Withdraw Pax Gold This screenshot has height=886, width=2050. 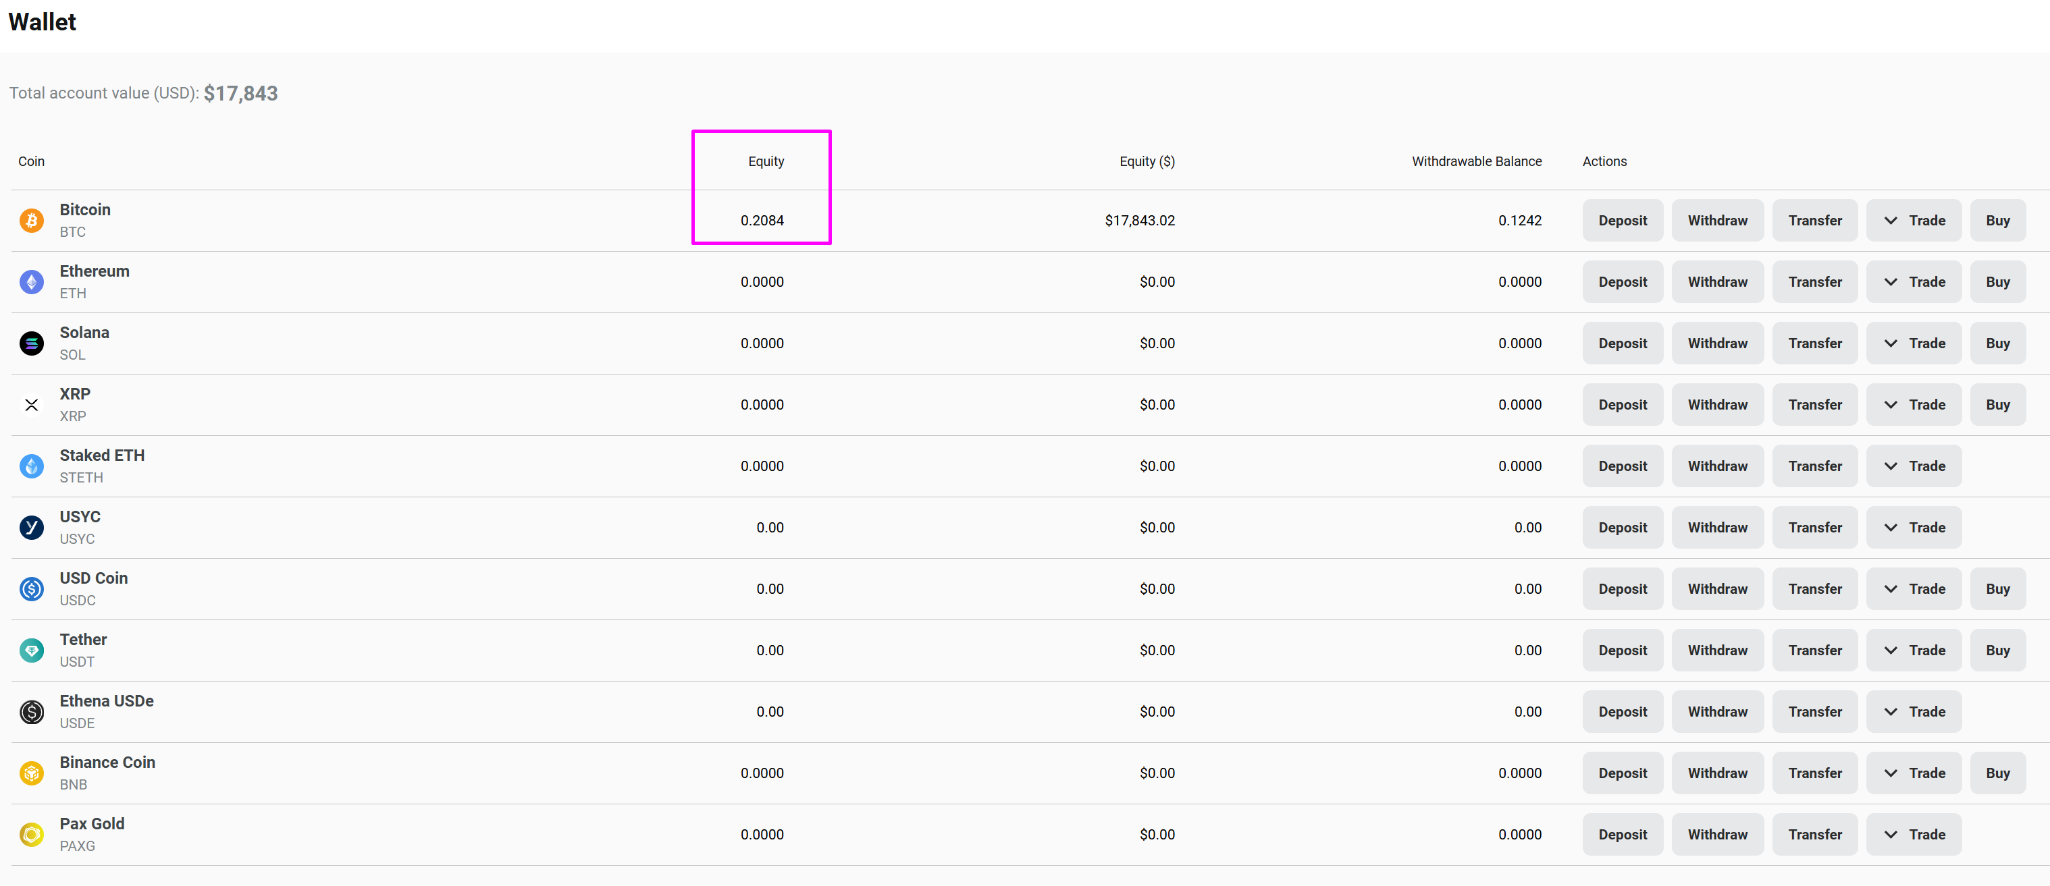click(1717, 834)
